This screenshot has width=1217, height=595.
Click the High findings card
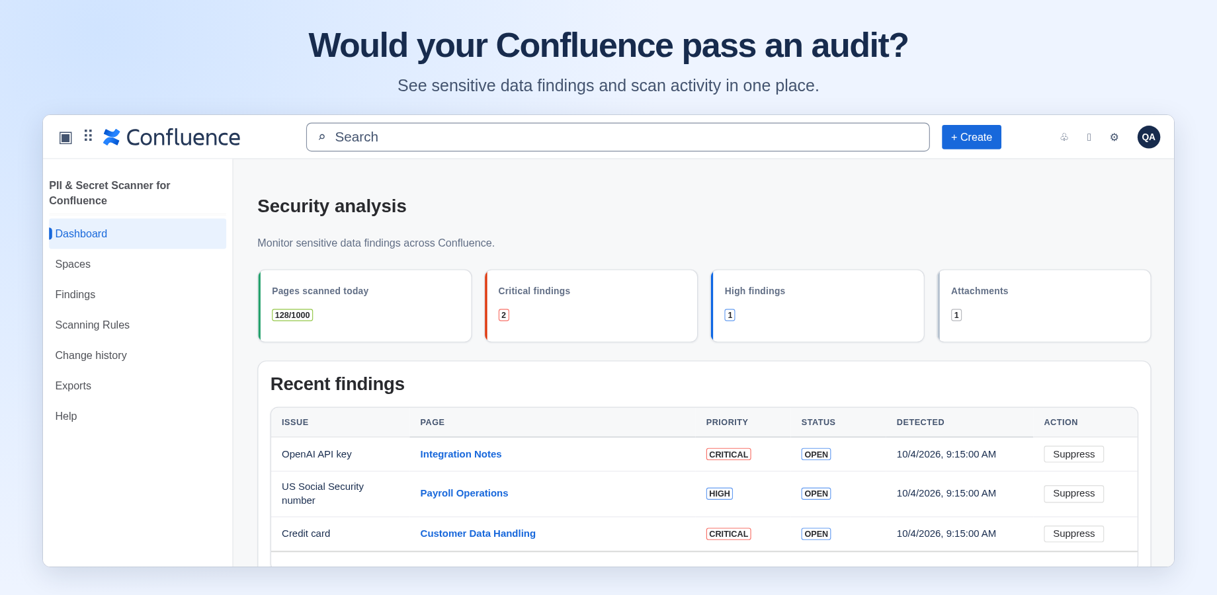[x=818, y=305]
